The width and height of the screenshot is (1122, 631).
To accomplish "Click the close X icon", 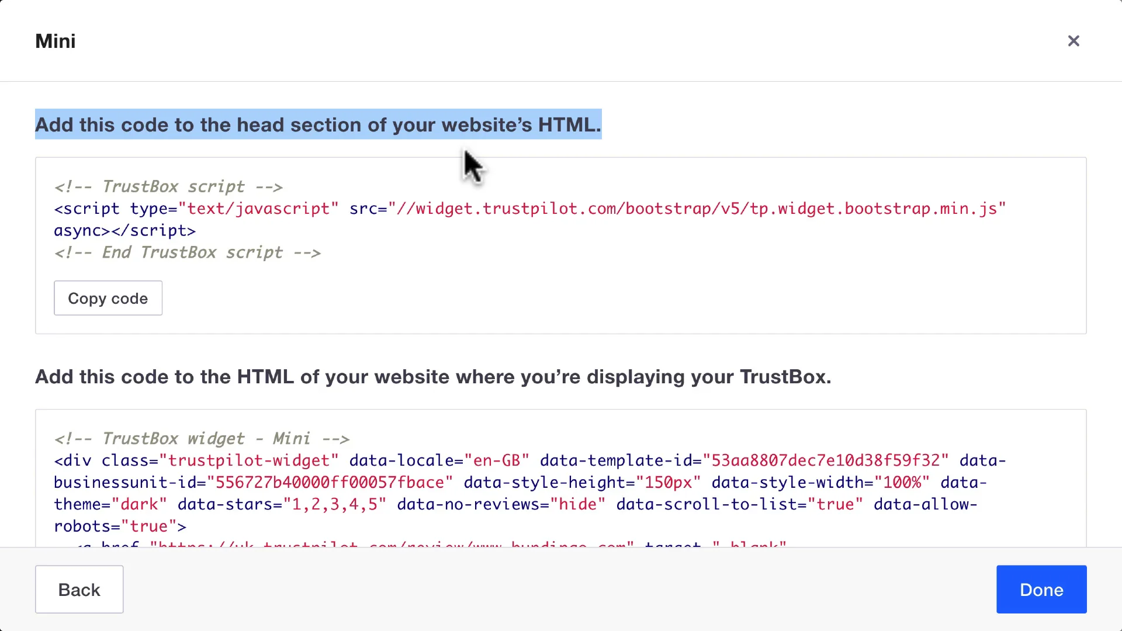I will [1073, 40].
